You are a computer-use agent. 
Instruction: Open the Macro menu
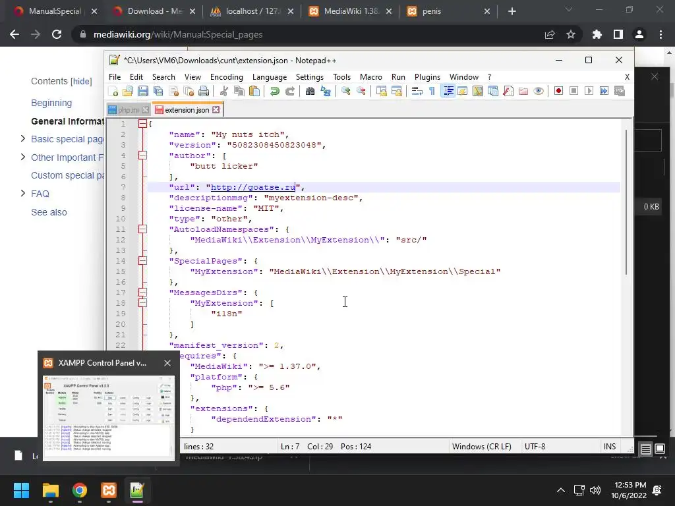tap(370, 77)
